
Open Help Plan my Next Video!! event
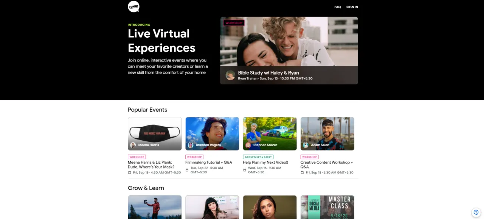tap(265, 162)
